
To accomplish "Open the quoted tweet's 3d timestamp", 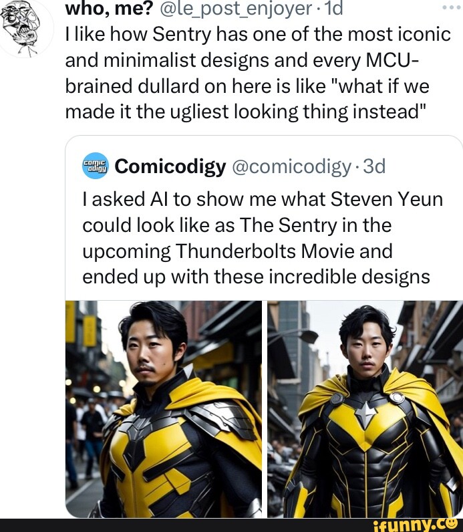I will click(374, 166).
